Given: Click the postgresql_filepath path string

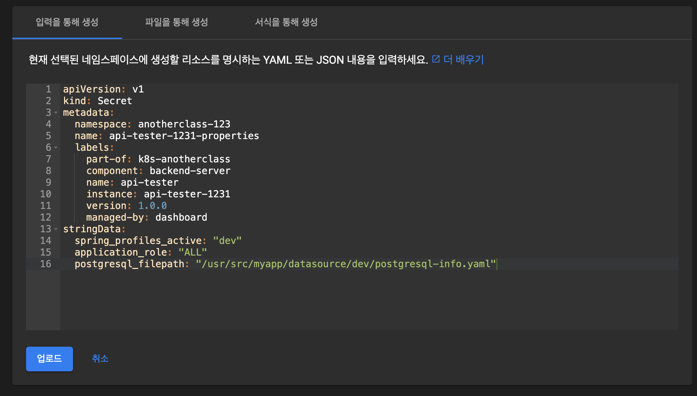Looking at the screenshot, I should pyautogui.click(x=345, y=264).
